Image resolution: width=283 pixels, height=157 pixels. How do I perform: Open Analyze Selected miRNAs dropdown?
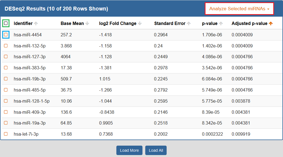point(239,9)
